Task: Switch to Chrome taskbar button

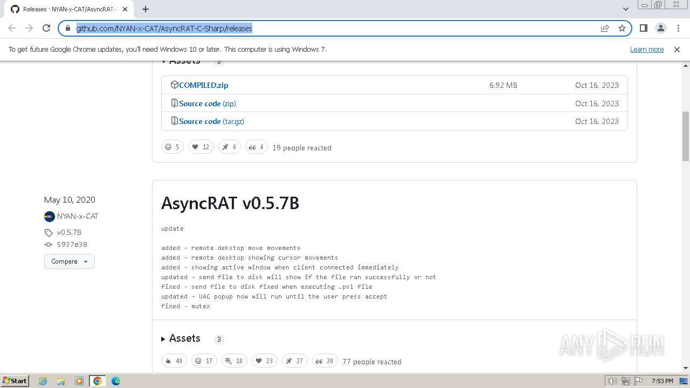Action: click(97, 381)
